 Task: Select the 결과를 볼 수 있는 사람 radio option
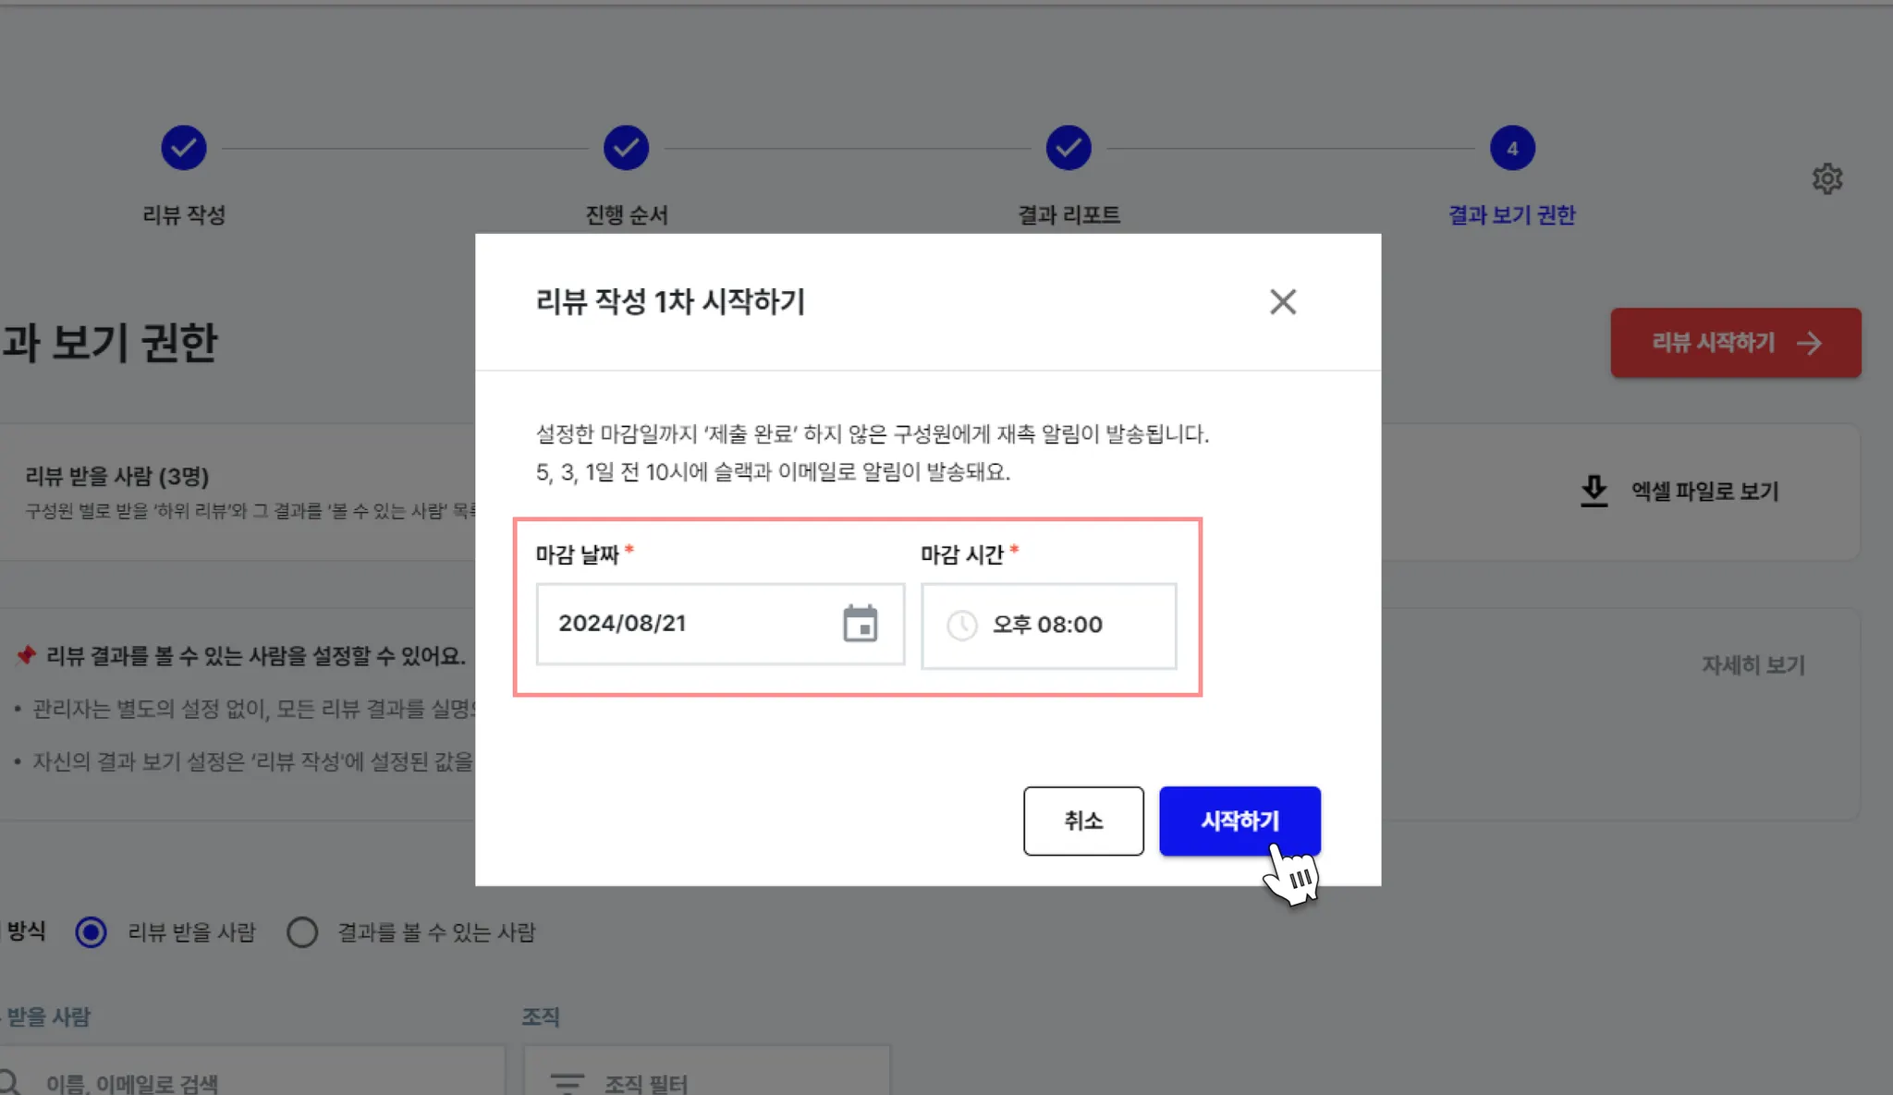point(302,932)
